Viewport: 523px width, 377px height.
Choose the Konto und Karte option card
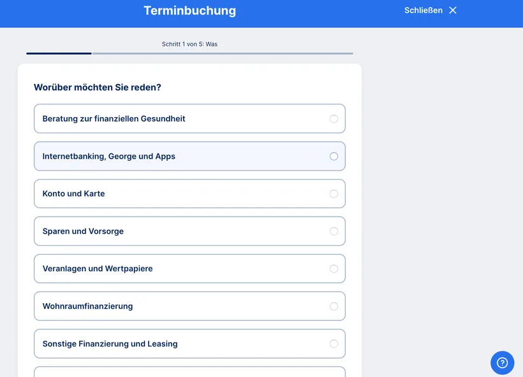[x=189, y=194]
